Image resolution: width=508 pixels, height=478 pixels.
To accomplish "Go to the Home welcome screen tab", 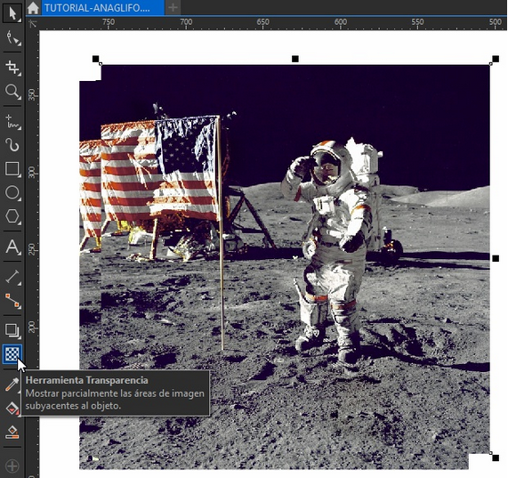I will 33,8.
